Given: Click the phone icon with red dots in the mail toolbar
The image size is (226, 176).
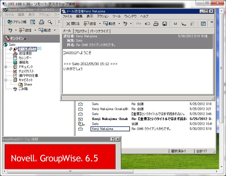Looking at the screenshot, I should point(184,24).
